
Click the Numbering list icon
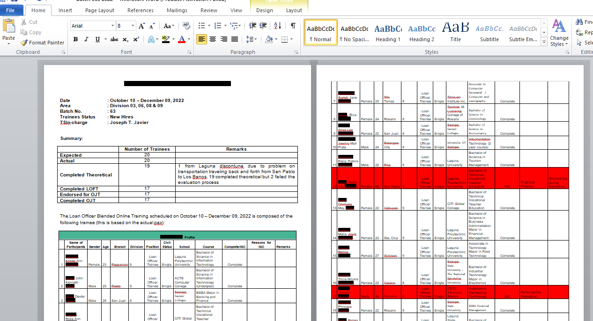tap(217, 26)
